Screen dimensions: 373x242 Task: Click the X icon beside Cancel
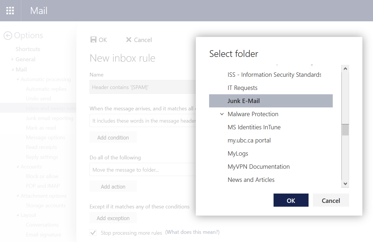pyautogui.click(x=129, y=40)
